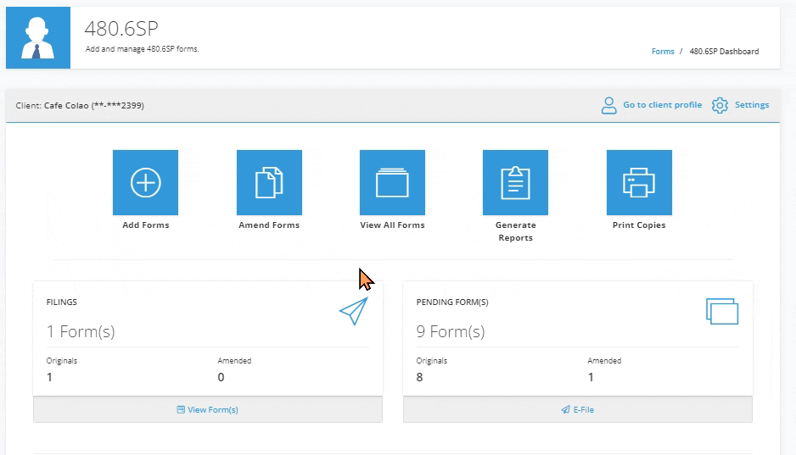This screenshot has width=796, height=455.
Task: Open the Amend Forms documents icon
Action: click(x=269, y=182)
